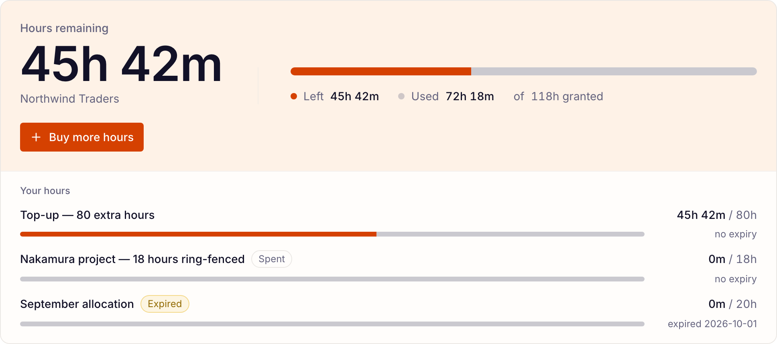Click the Northwind Traders account name
The height and width of the screenshot is (344, 777).
click(70, 99)
